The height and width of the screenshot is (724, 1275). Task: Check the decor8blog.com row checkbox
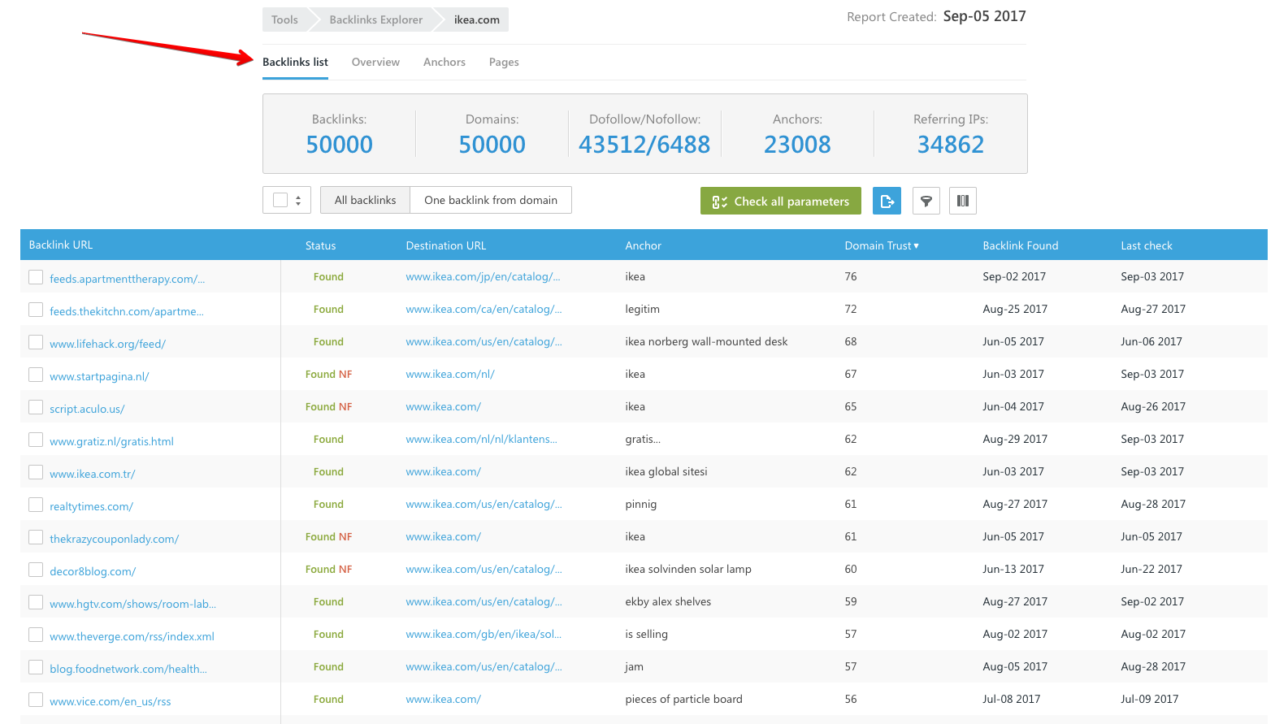point(36,570)
